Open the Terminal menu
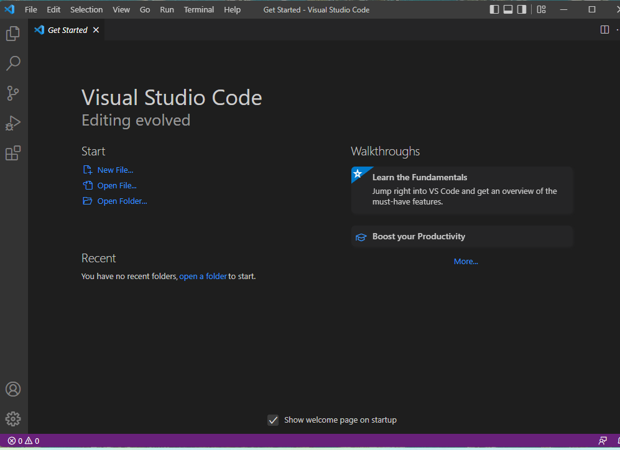The image size is (620, 450). (x=199, y=9)
